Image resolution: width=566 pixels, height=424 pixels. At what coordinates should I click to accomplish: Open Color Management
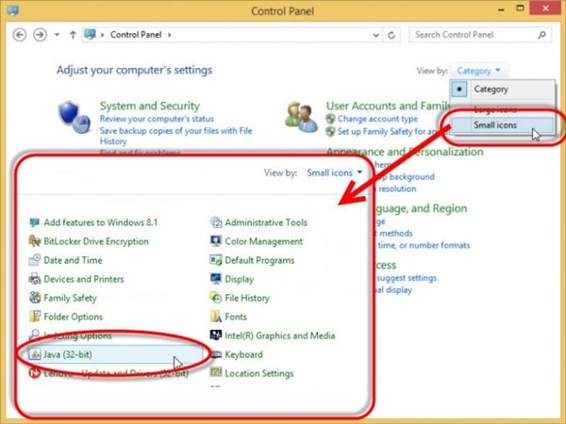click(x=264, y=241)
